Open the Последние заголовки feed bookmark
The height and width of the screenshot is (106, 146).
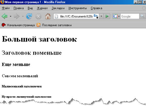[54, 25]
